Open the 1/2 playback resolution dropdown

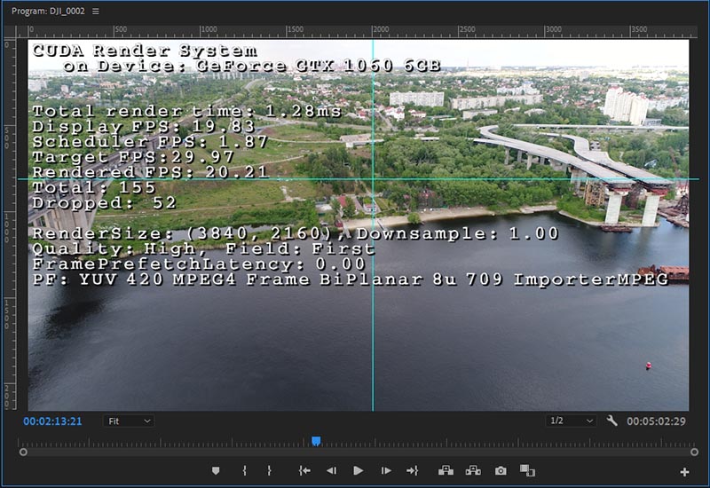pyautogui.click(x=571, y=421)
